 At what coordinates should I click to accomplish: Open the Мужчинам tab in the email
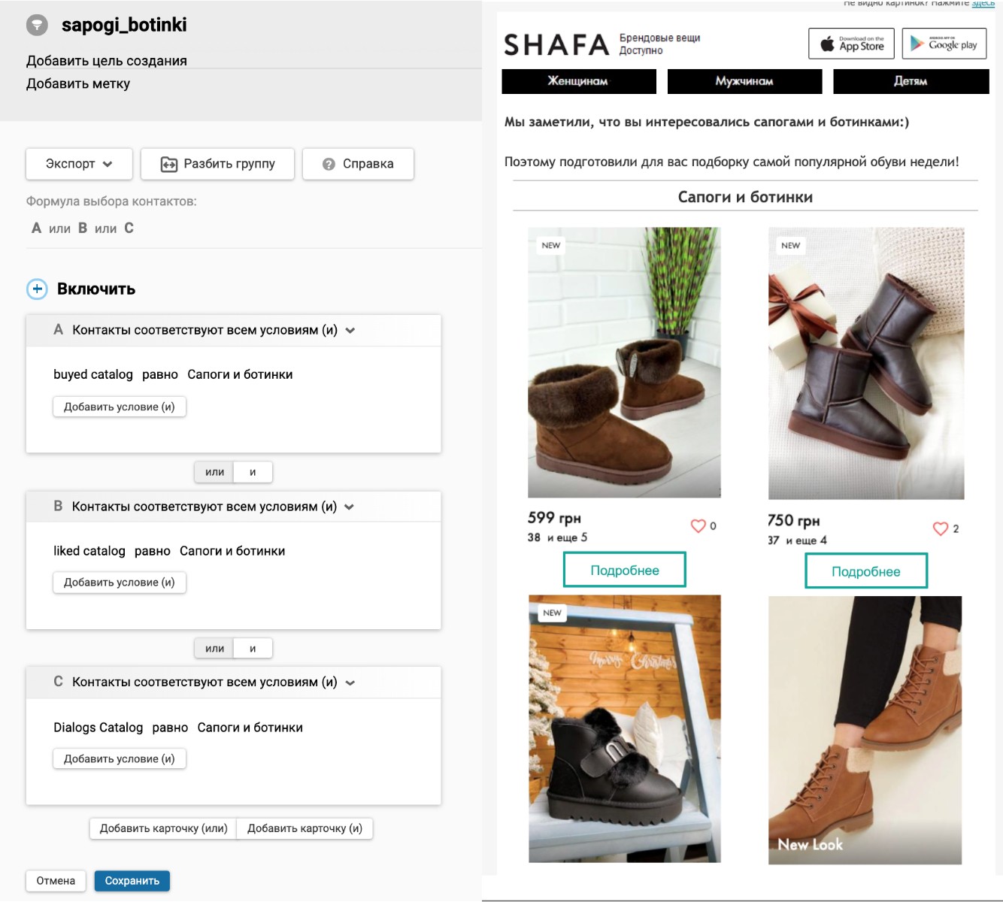tap(744, 81)
